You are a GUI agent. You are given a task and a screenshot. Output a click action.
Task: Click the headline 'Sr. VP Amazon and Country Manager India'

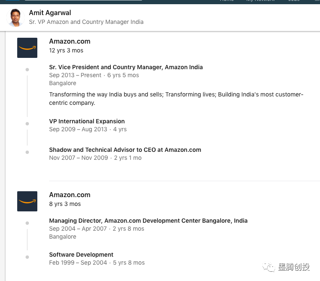click(x=86, y=22)
